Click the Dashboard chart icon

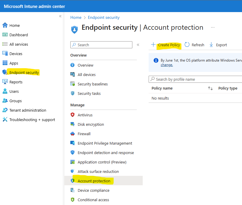click(x=5, y=34)
